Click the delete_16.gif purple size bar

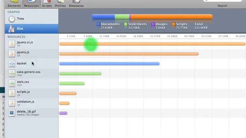coord(63,113)
